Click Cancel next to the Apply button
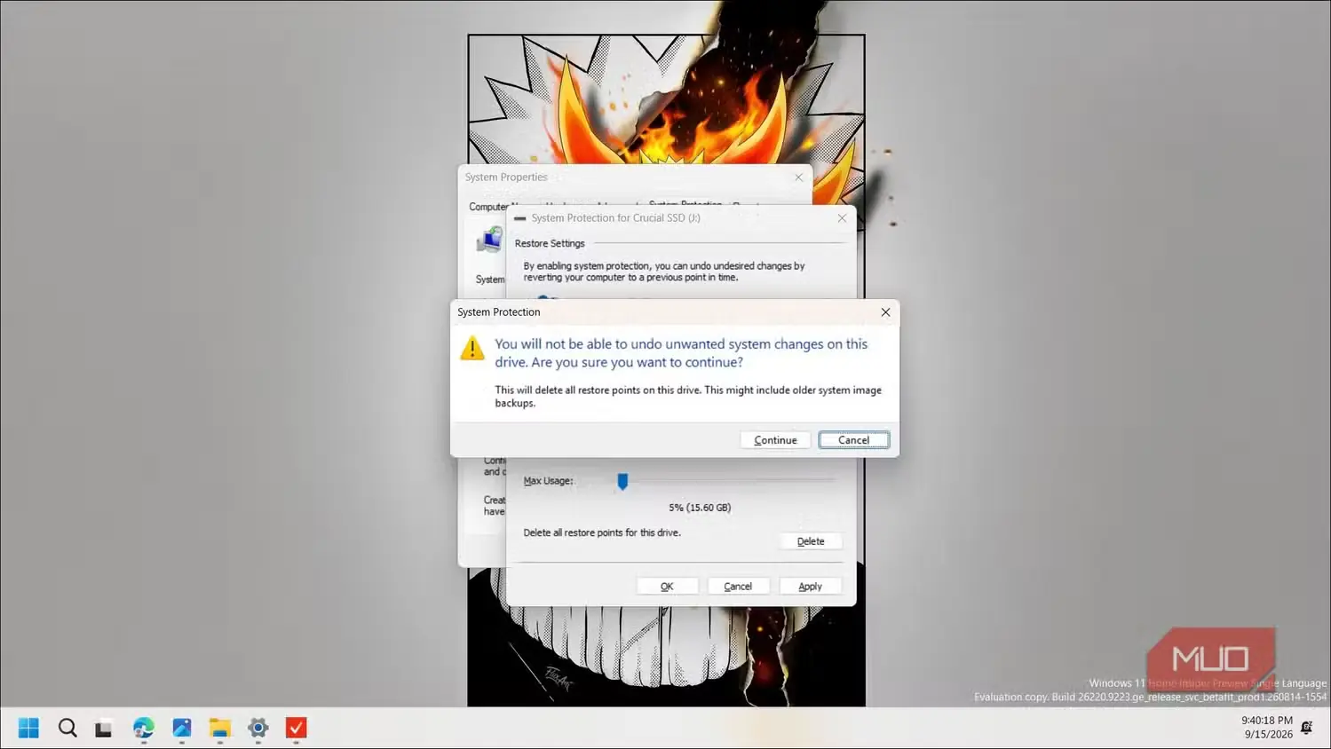This screenshot has height=749, width=1331. coord(738,587)
